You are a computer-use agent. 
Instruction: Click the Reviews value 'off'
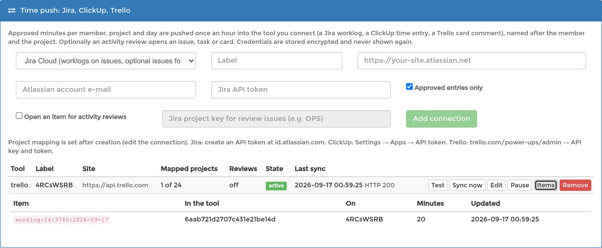pyautogui.click(x=234, y=185)
